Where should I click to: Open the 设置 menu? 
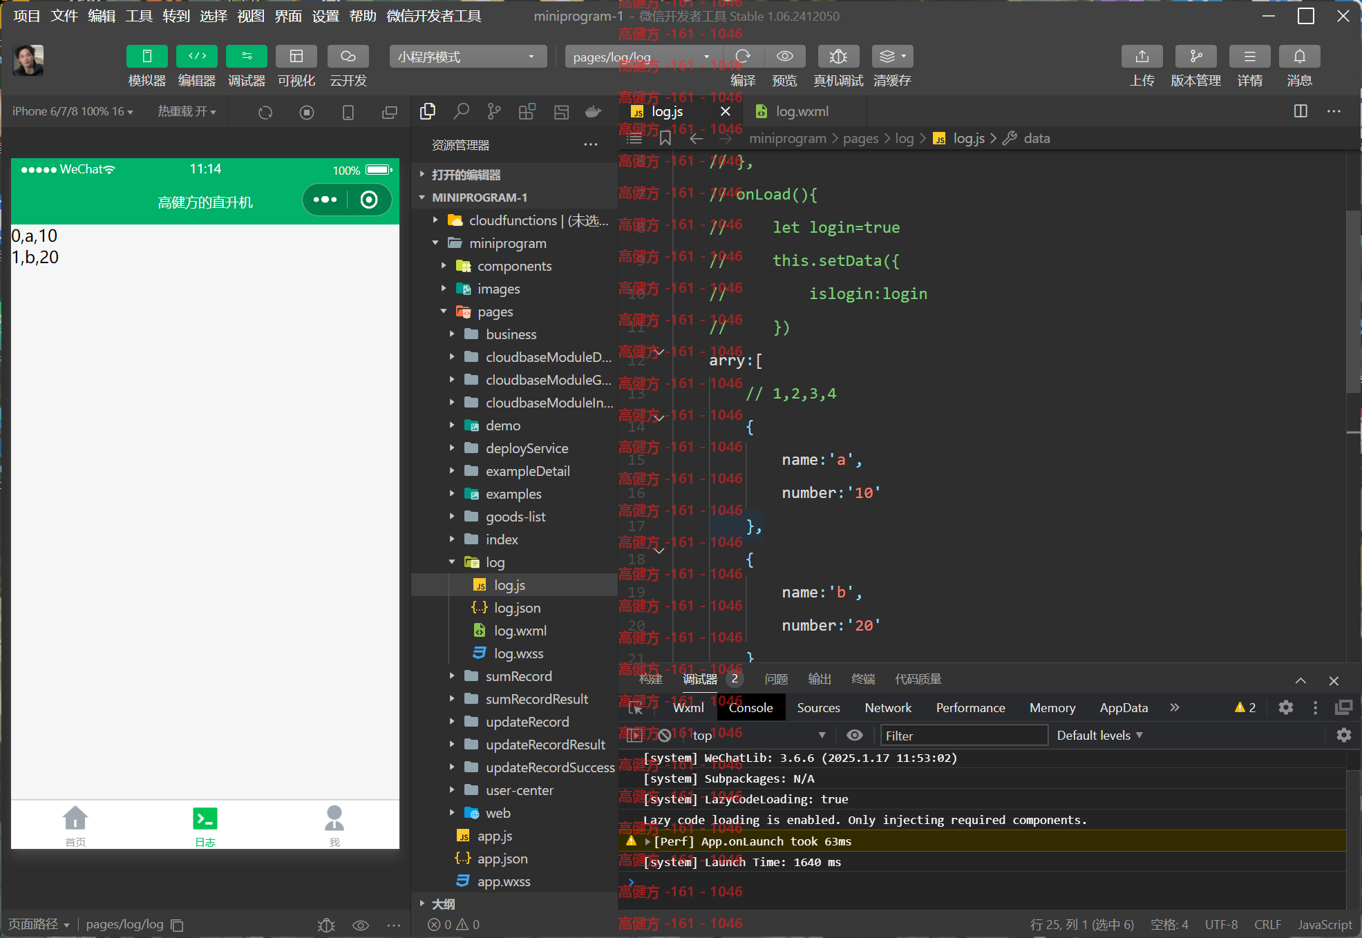pos(325,16)
